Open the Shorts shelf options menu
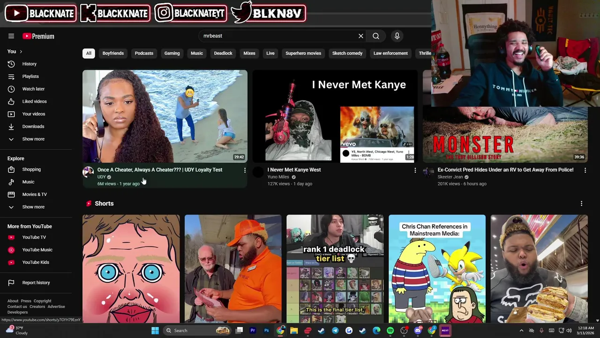The height and width of the screenshot is (338, 600). pos(581,203)
